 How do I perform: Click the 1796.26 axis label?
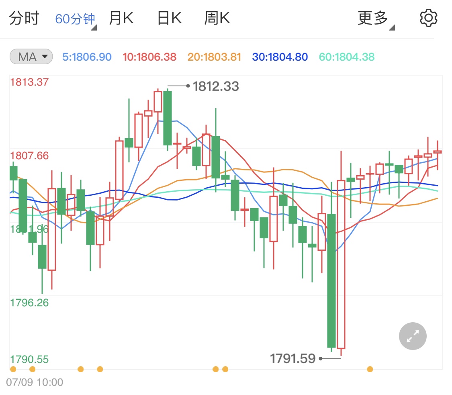pos(29,303)
